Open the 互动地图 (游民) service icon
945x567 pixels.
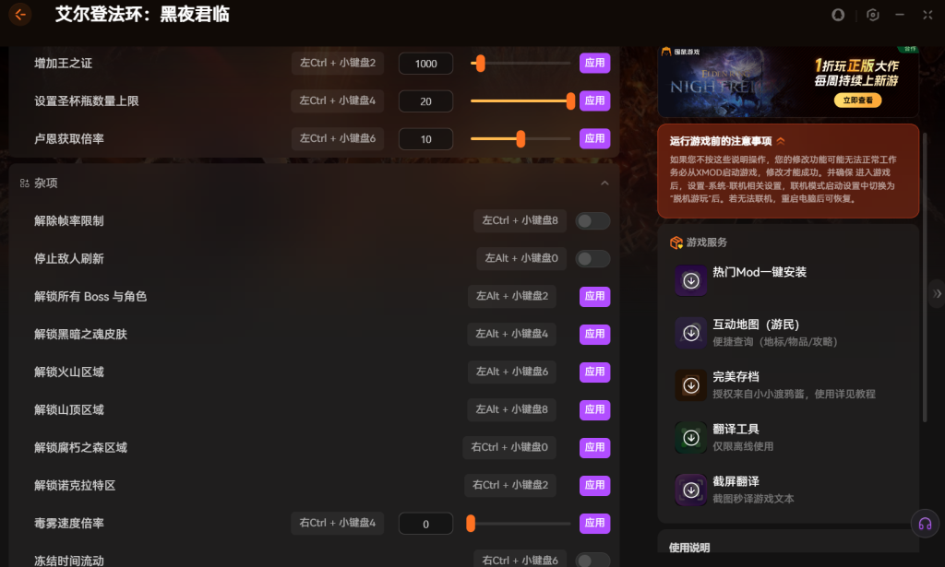(690, 333)
